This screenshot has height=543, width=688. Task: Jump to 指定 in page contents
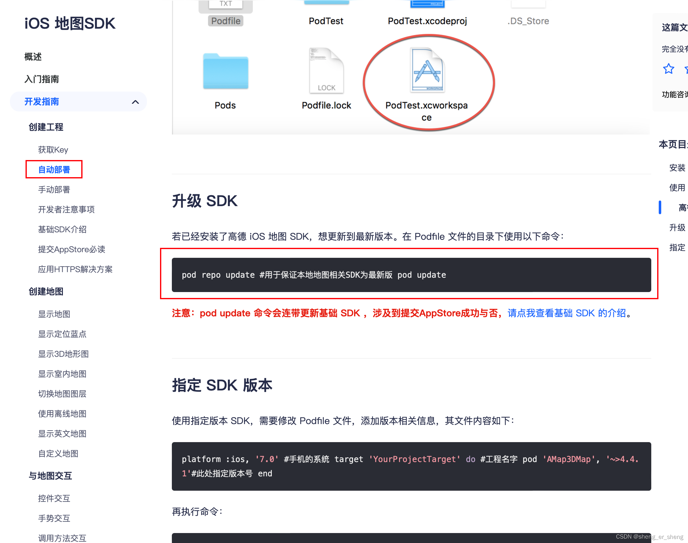point(677,247)
